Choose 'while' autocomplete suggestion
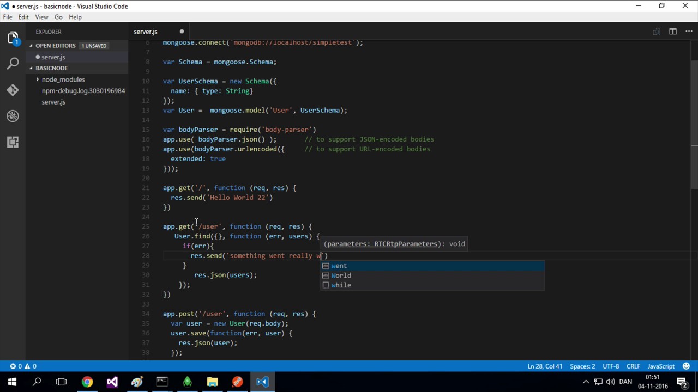 point(432,285)
